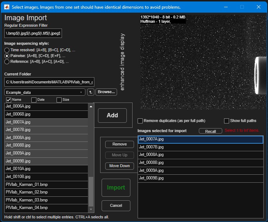Screen dimensions: 268x222
Task: Select Jet_0006A.jpg in folder list
Action: 46,106
